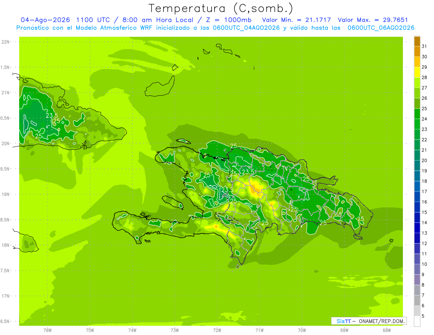Click the purple color bar segment between 8 and 9
This screenshot has width=434, height=335.
[417, 280]
